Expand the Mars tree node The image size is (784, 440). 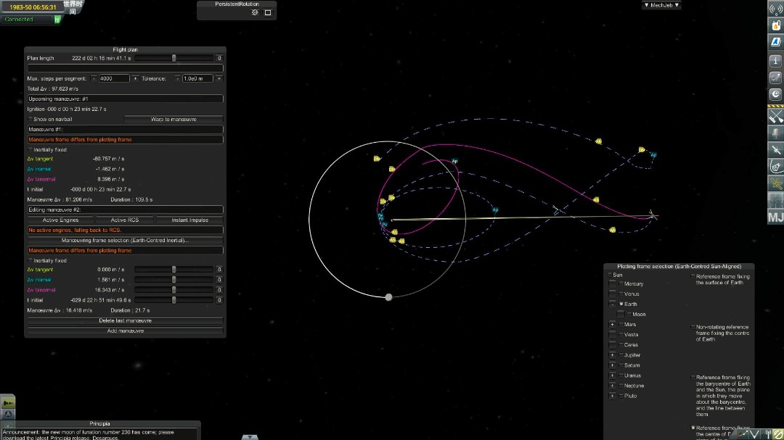pyautogui.click(x=613, y=325)
